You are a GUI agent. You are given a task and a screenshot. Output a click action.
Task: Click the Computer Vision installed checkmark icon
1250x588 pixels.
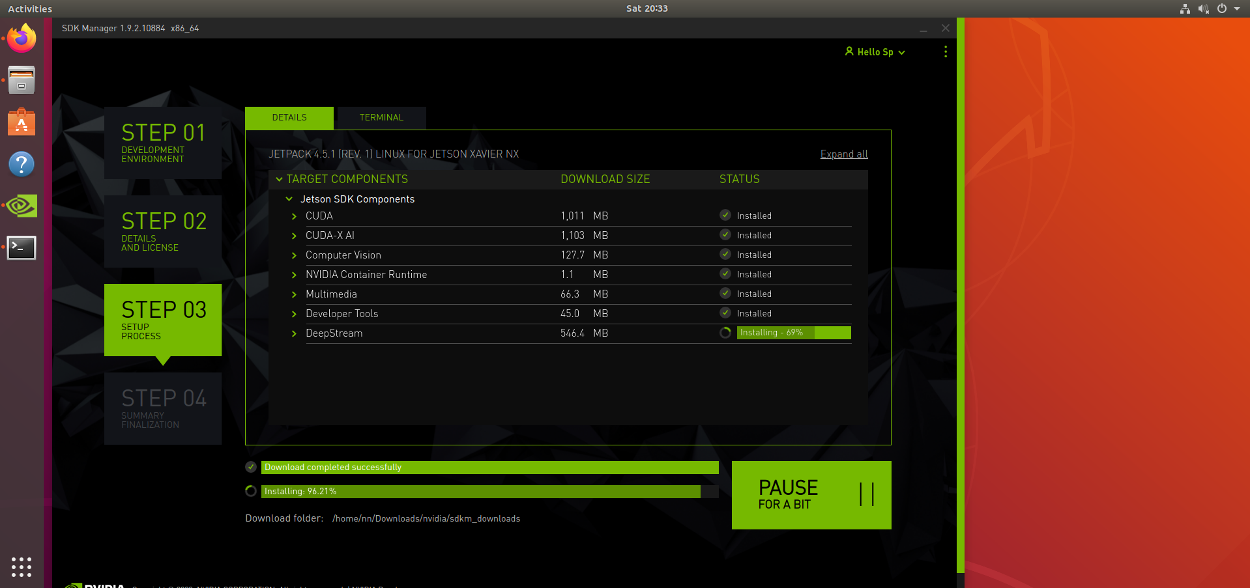(725, 254)
